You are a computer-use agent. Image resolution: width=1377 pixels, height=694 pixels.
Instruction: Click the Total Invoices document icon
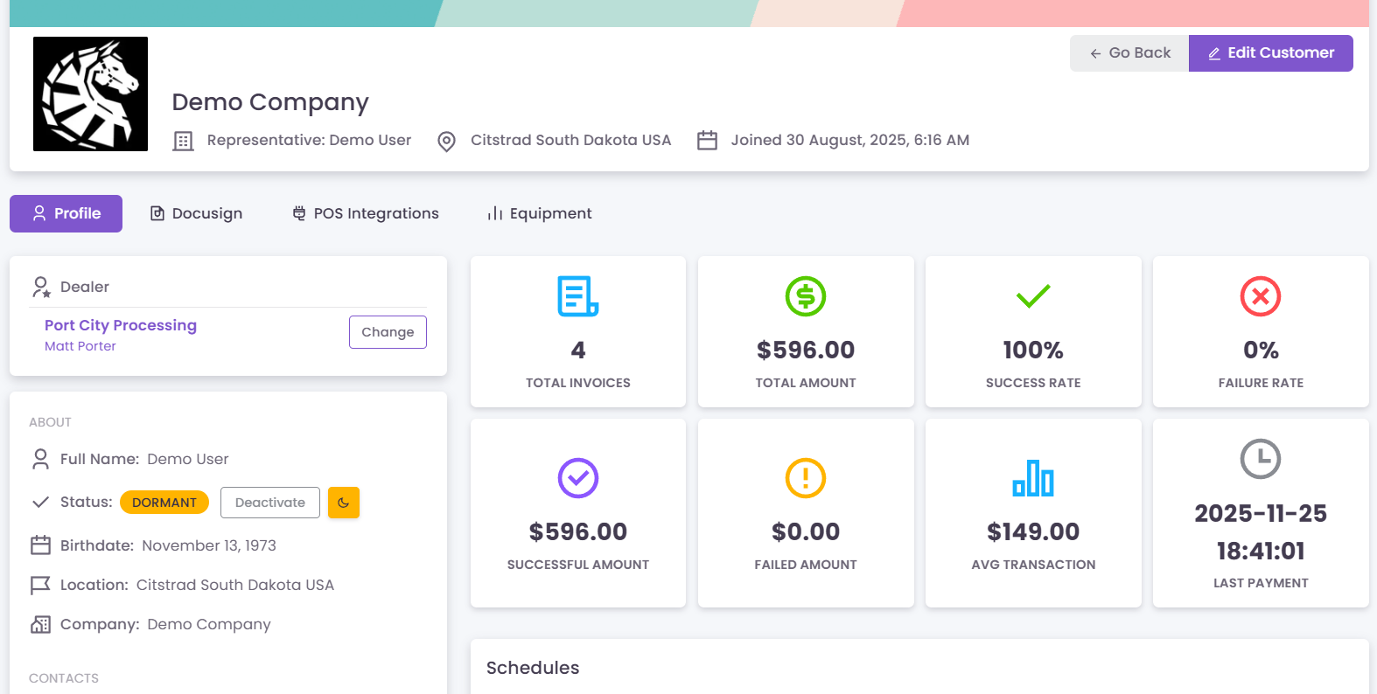pyautogui.click(x=577, y=296)
